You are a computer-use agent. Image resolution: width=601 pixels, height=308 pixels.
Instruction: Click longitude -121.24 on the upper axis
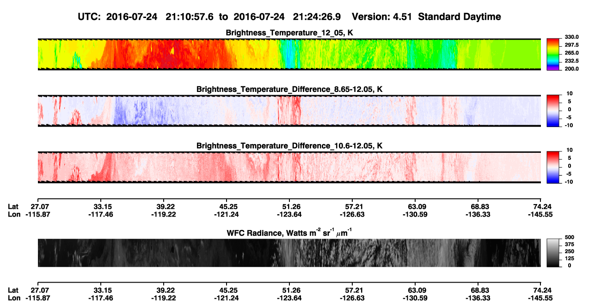pyautogui.click(x=227, y=214)
